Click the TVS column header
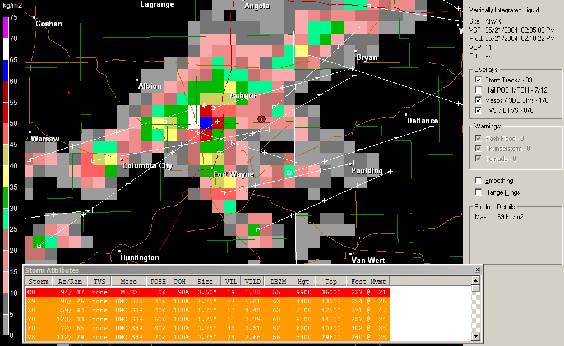 click(x=99, y=282)
